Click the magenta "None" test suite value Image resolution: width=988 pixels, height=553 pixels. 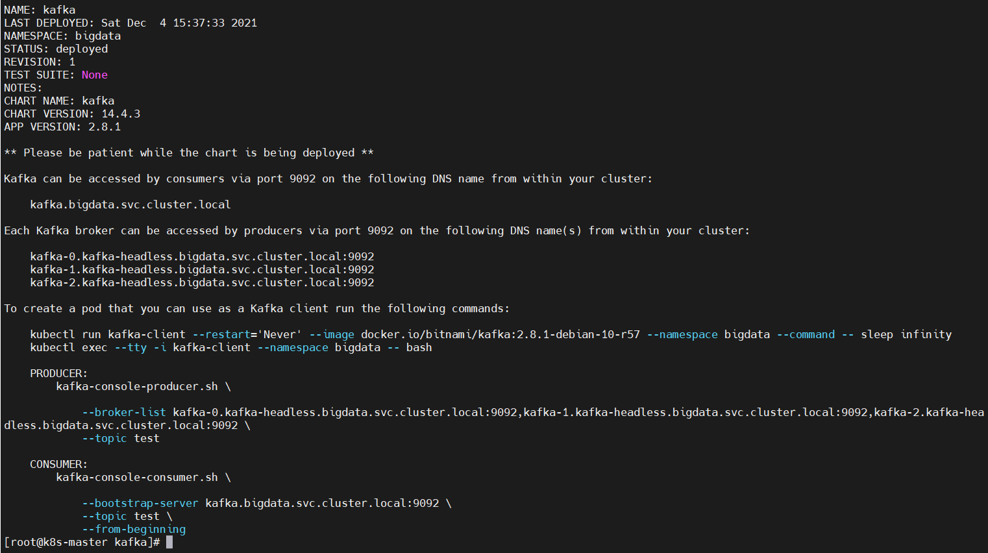(x=95, y=75)
